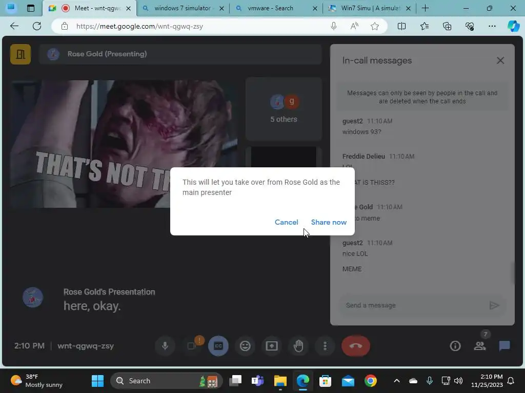The width and height of the screenshot is (525, 393).
Task: Close the In-call messages panel
Action: 500,60
